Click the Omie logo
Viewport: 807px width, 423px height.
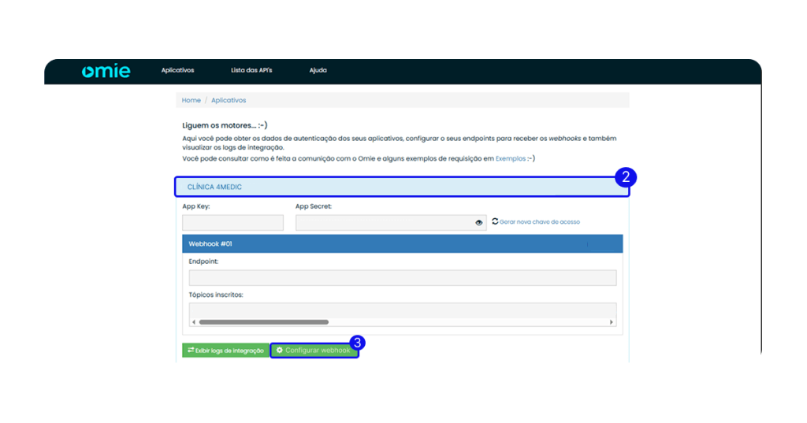point(106,71)
